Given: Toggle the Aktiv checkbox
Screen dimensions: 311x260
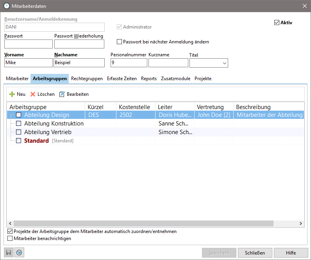Looking at the screenshot, I should tap(277, 23).
